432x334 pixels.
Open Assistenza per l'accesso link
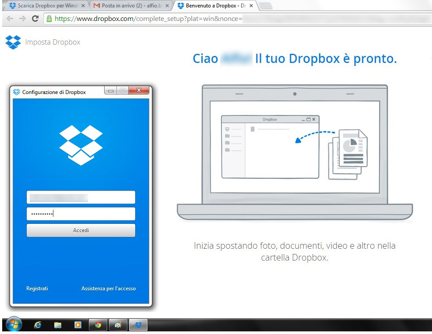pyautogui.click(x=109, y=289)
